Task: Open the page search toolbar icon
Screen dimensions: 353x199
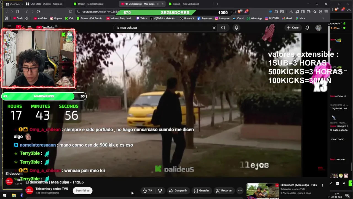Action: [282, 12]
